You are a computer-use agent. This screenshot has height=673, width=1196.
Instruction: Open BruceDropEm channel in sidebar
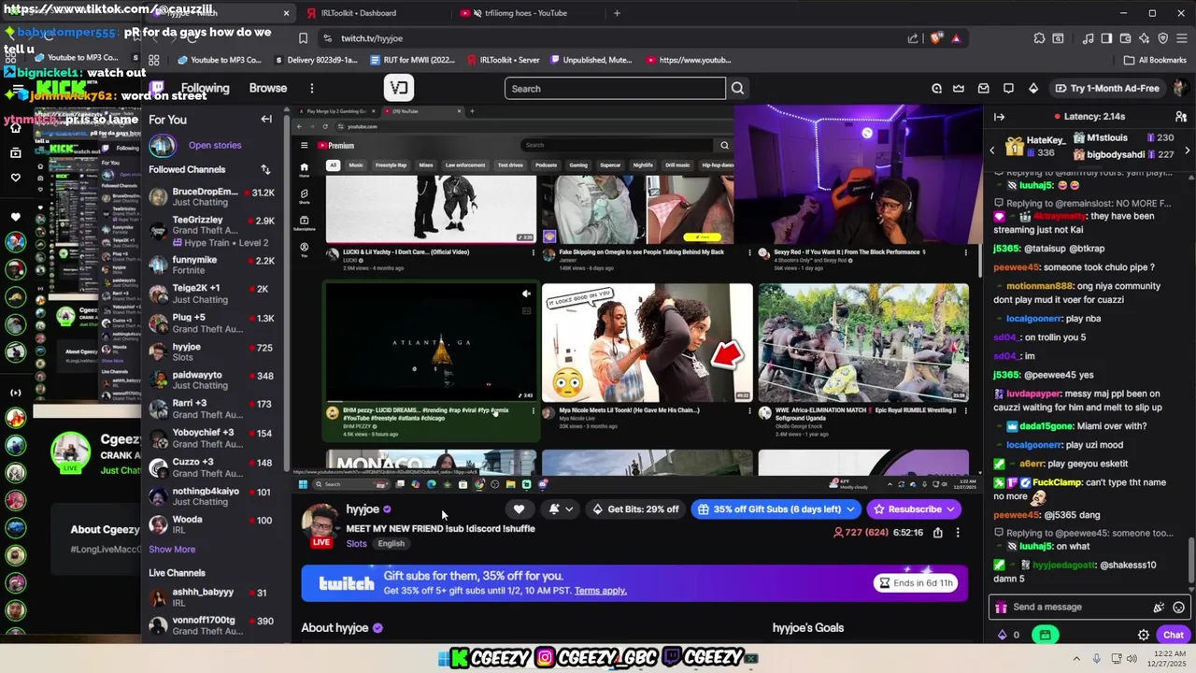point(211,196)
